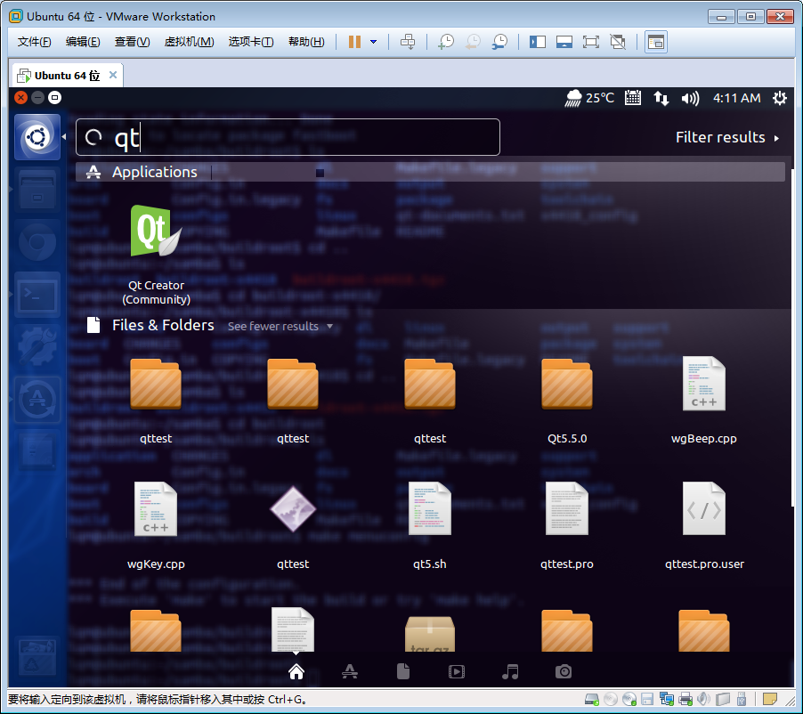The image size is (803, 714).
Task: Click the Dash search field
Action: (x=303, y=137)
